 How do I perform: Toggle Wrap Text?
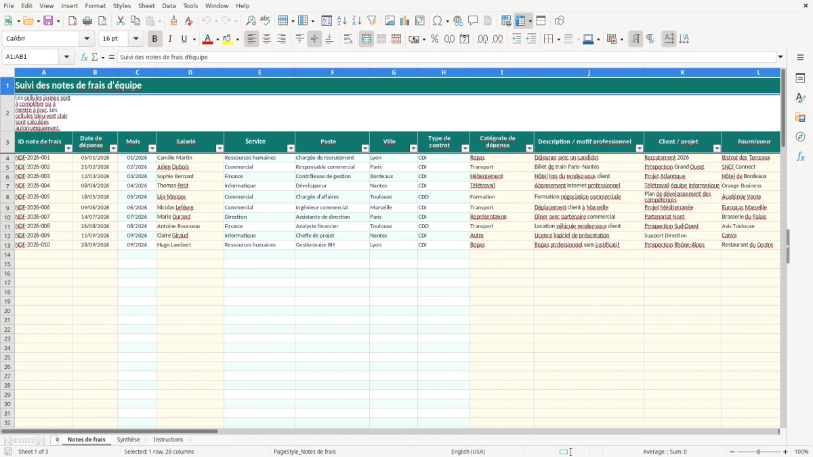[x=348, y=39]
